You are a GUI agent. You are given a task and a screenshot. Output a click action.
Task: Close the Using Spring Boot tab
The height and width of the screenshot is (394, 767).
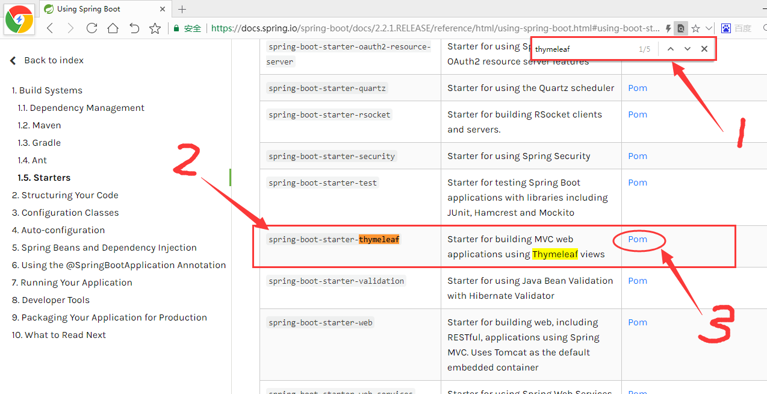coord(163,9)
